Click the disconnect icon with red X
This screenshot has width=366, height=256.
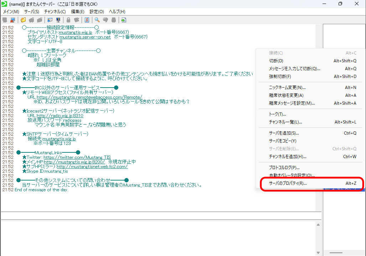pos(13,20)
